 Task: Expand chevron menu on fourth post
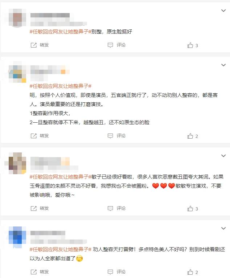pyautogui.click(x=223, y=228)
